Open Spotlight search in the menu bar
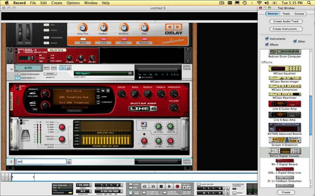This screenshot has width=315, height=196. [309, 3]
